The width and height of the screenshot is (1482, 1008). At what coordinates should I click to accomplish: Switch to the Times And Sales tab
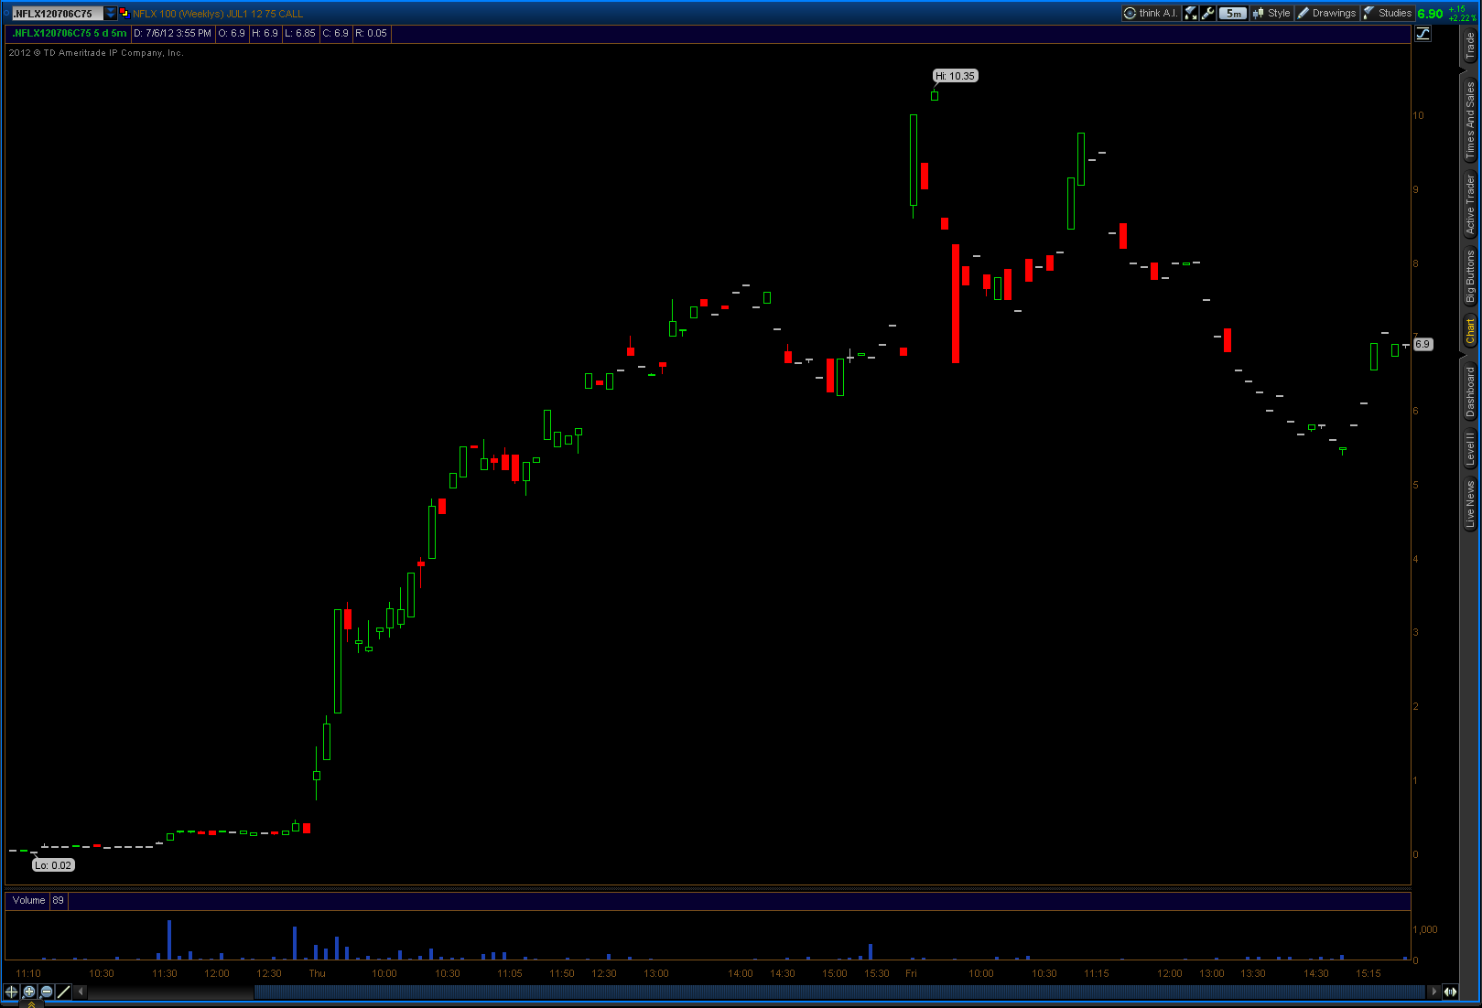tap(1470, 121)
